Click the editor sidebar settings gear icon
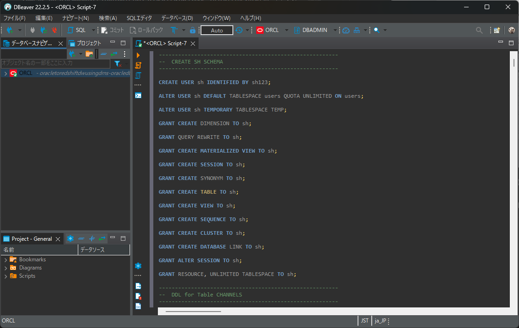519x328 pixels. point(138,266)
